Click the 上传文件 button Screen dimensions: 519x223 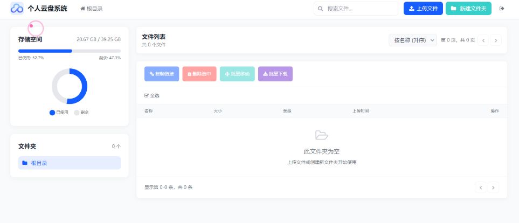(423, 9)
